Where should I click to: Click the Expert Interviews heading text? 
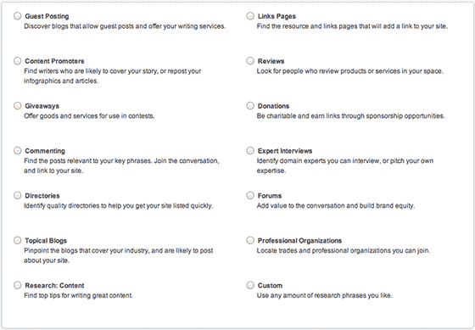coord(285,151)
